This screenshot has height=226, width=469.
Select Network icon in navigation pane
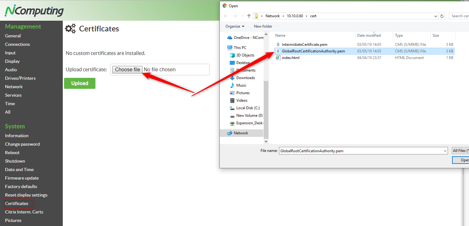click(230, 133)
